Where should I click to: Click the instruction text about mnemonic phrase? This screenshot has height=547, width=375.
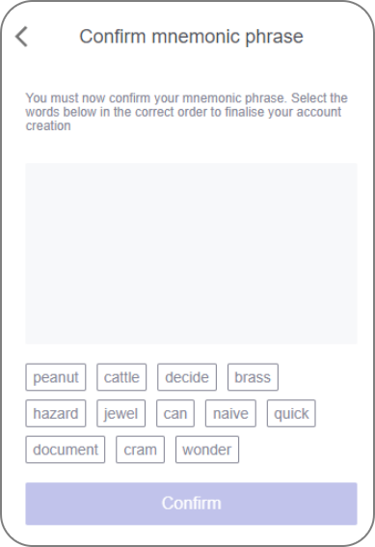point(186,112)
